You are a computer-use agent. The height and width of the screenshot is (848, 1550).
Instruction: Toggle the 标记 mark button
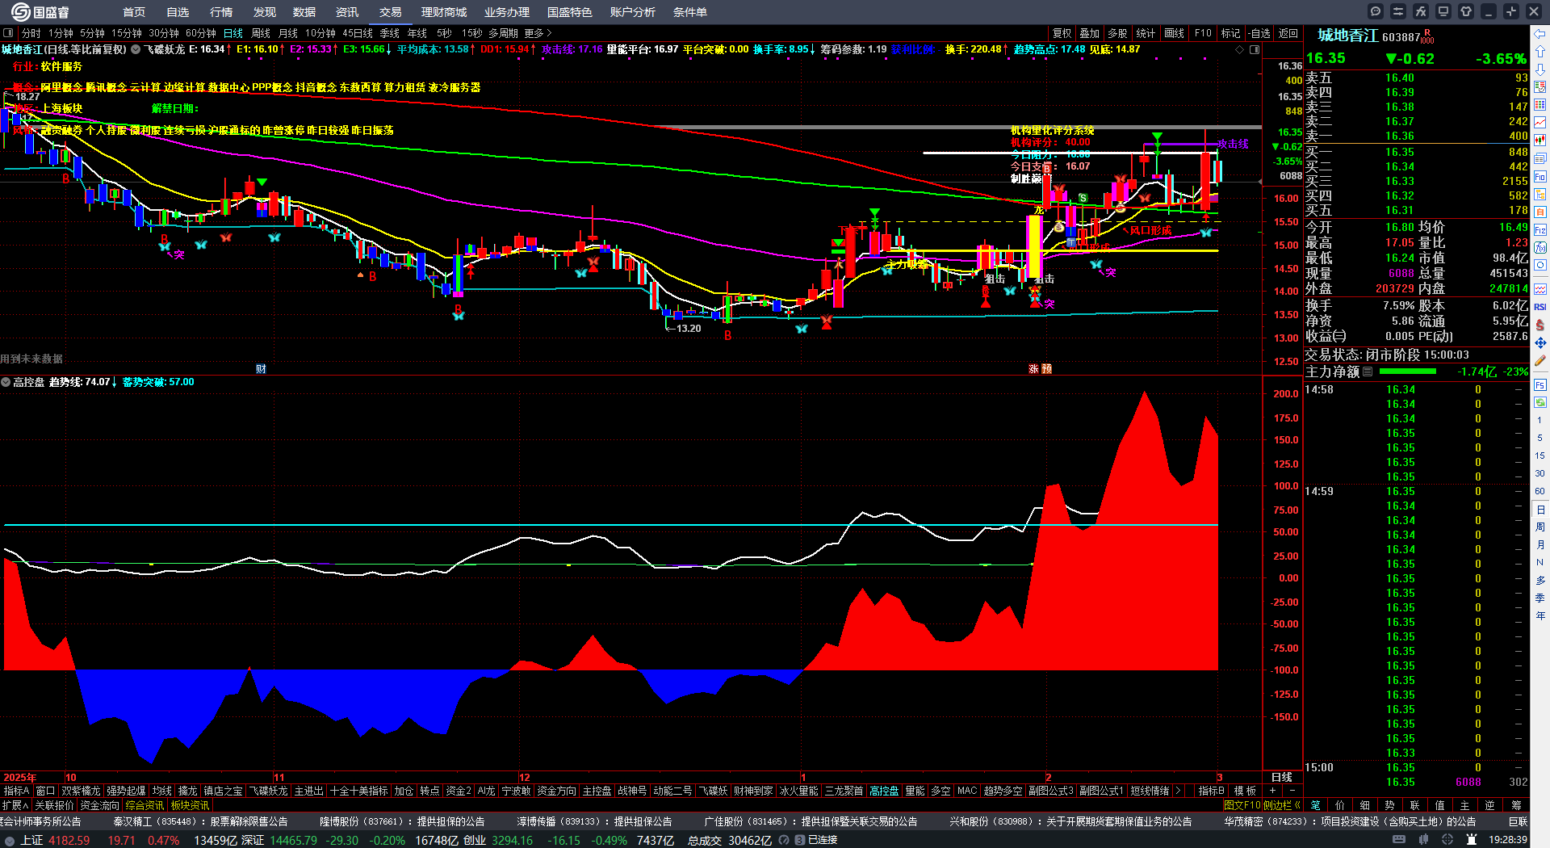pos(1230,33)
